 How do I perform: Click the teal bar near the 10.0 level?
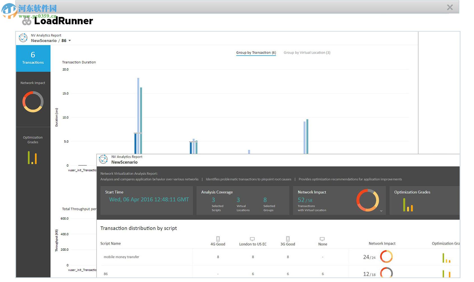[x=307, y=136]
